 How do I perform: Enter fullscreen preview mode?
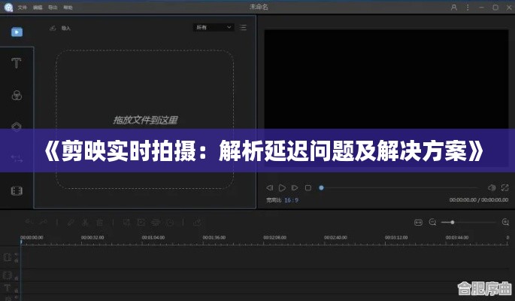504,187
